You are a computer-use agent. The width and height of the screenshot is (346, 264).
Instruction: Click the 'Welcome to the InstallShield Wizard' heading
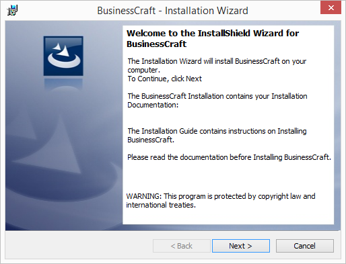[213, 34]
